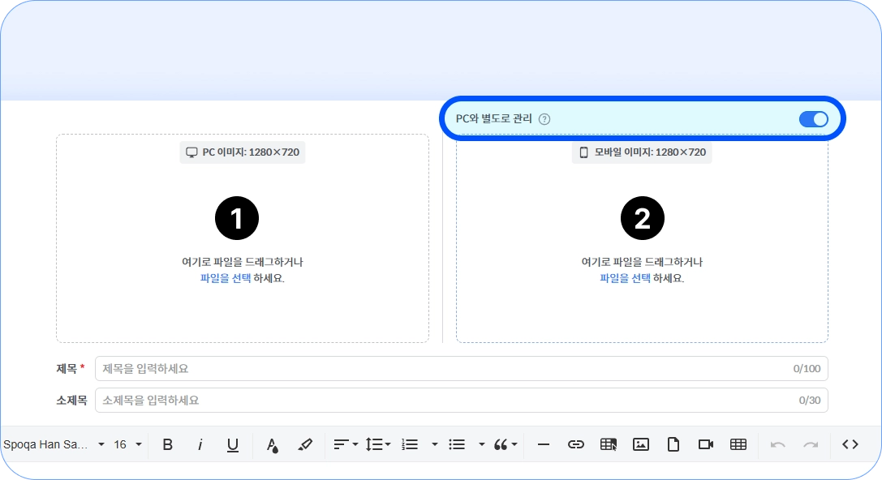
Task: Insert an unordered bullet list
Action: tap(457, 444)
